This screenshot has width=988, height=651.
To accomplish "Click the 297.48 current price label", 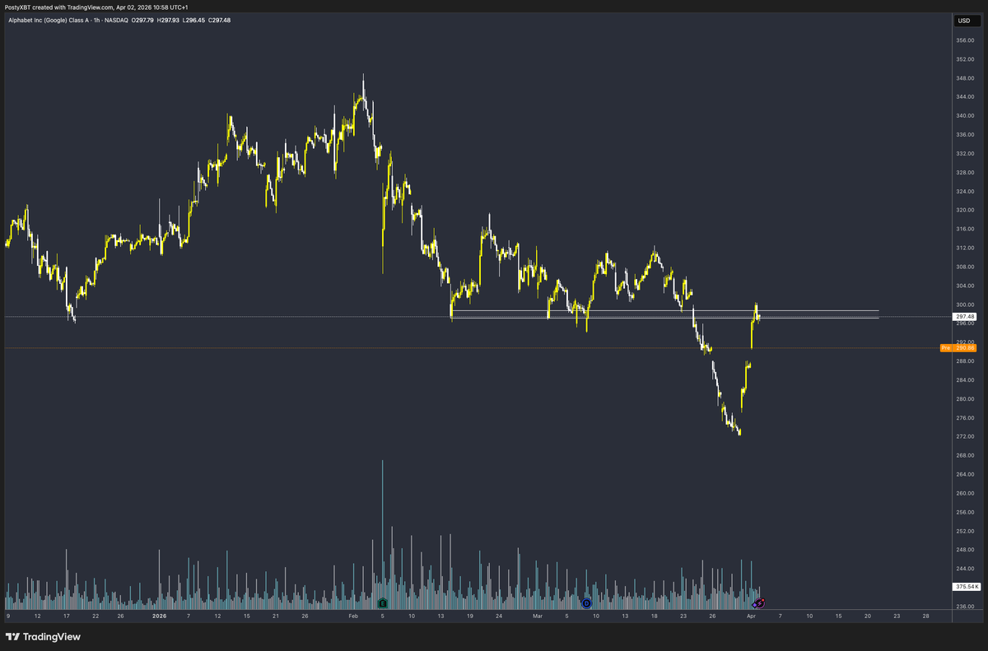I will pyautogui.click(x=965, y=316).
